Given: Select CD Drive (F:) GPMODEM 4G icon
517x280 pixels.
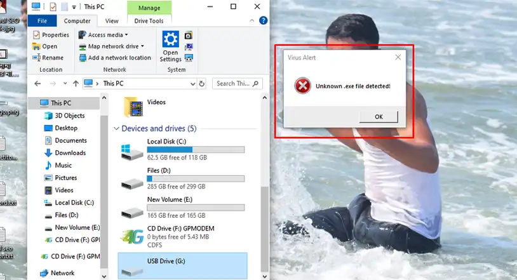Looking at the screenshot, I should click(132, 236).
